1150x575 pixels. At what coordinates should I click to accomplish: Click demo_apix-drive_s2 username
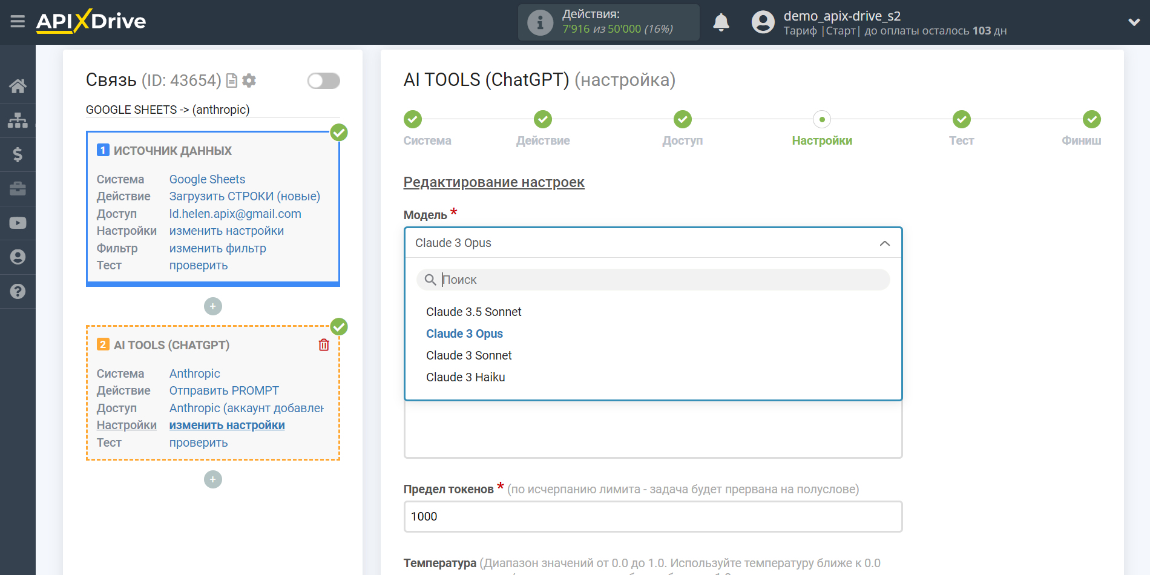pyautogui.click(x=842, y=16)
